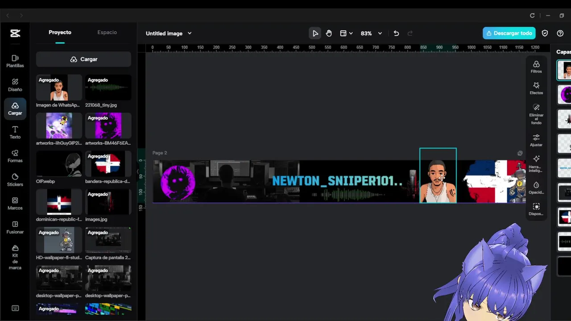This screenshot has height=321, width=571.
Task: Select the pointer selection tool
Action: coord(315,33)
